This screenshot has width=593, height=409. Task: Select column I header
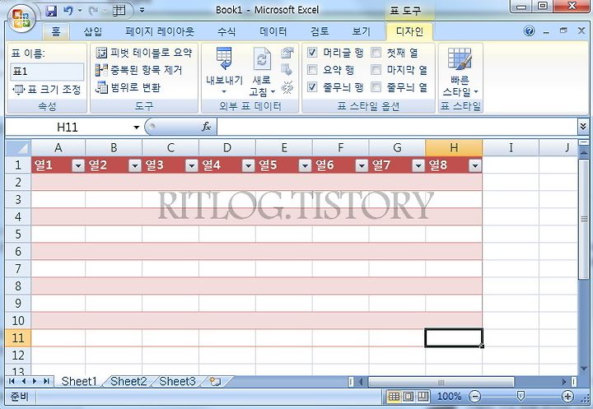(x=511, y=148)
